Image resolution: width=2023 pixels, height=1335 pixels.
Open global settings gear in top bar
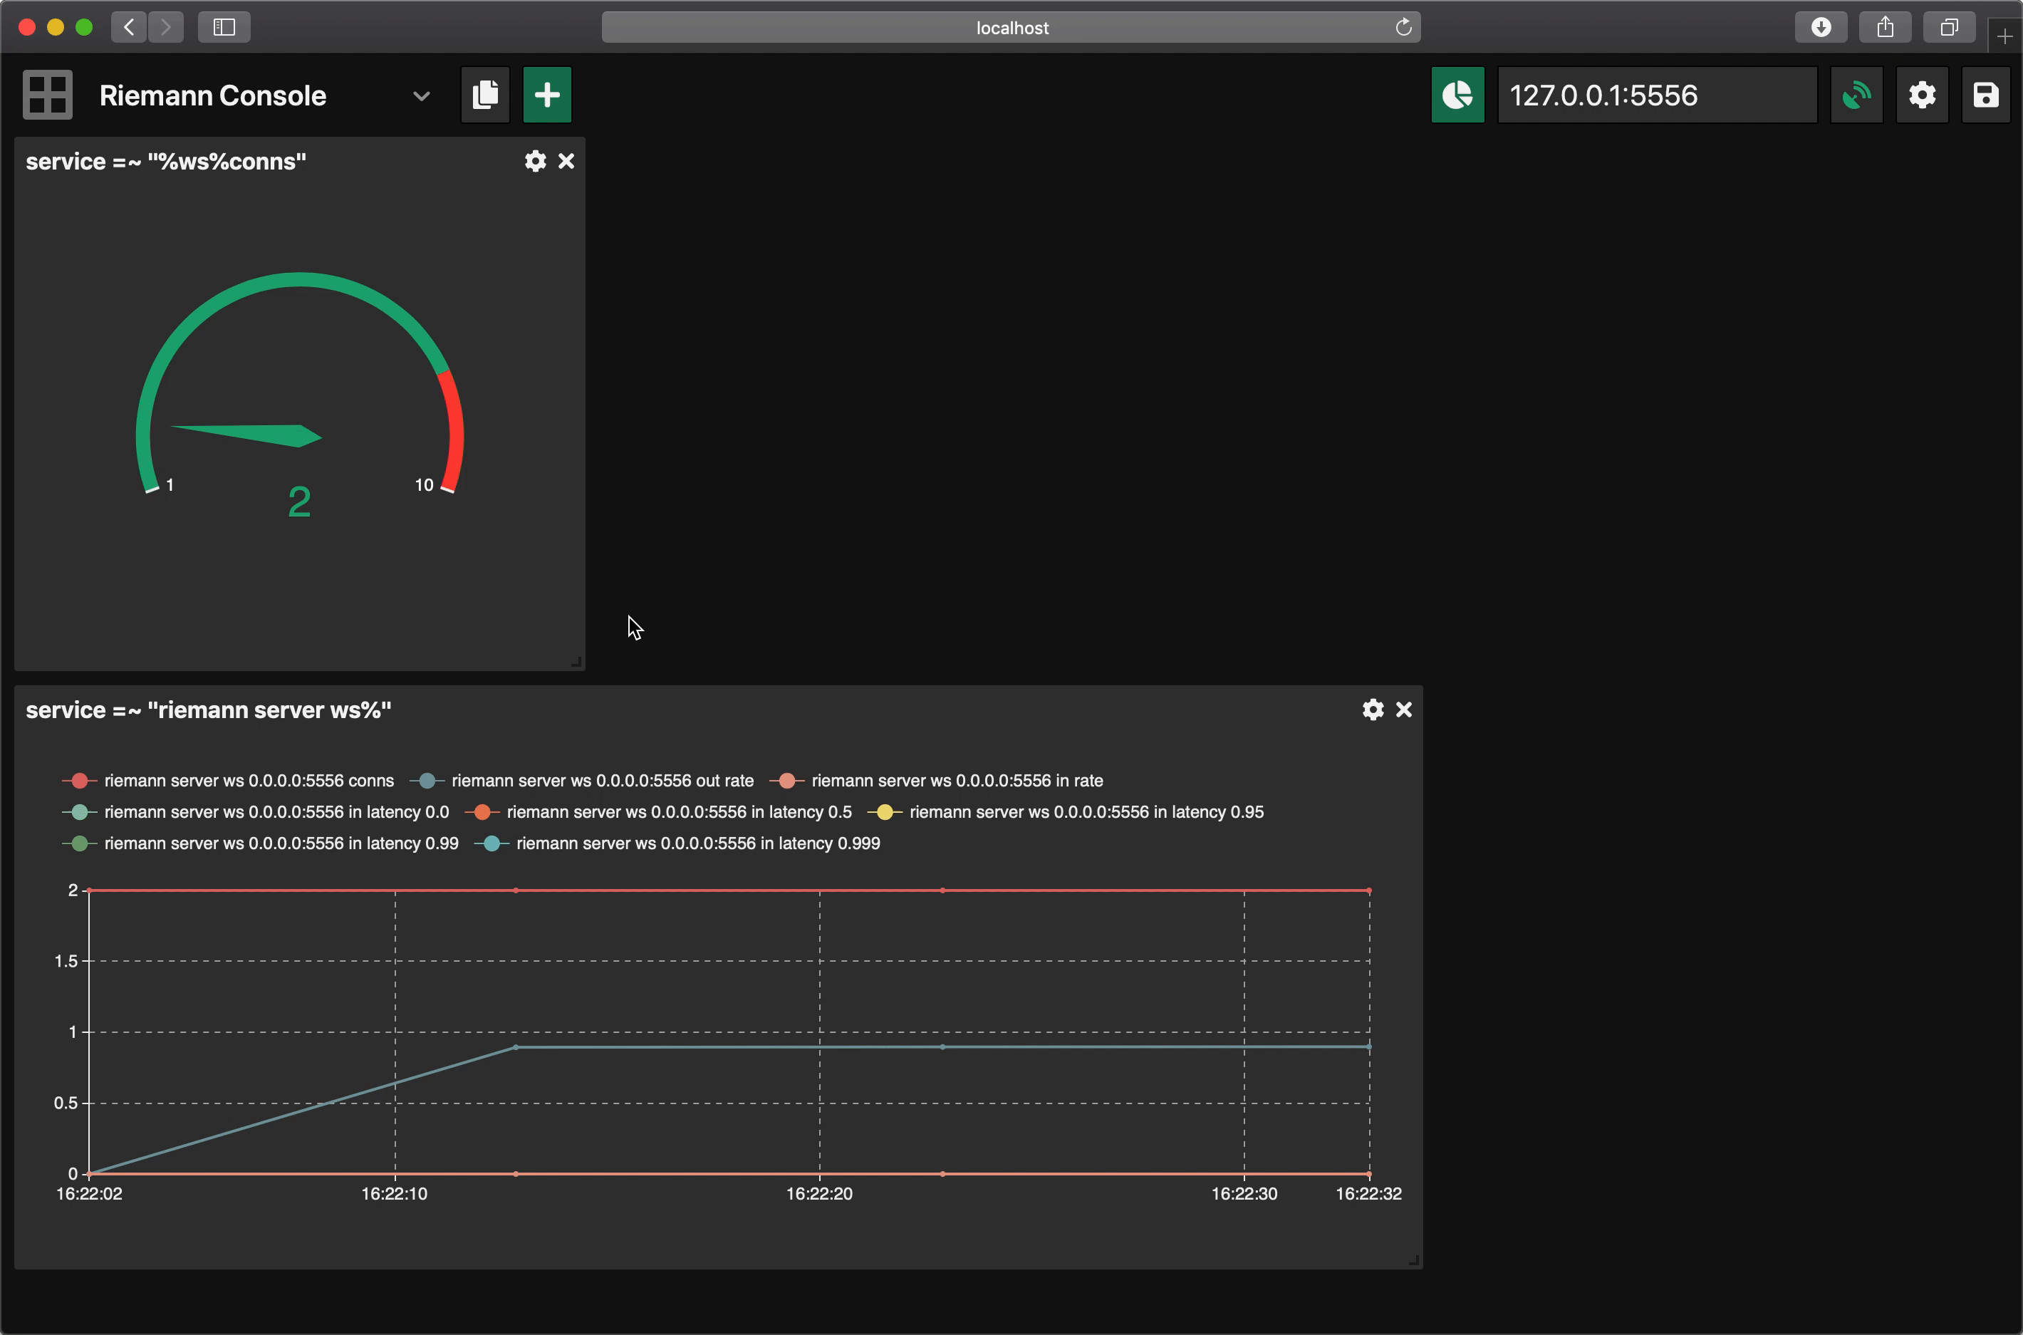point(1922,95)
